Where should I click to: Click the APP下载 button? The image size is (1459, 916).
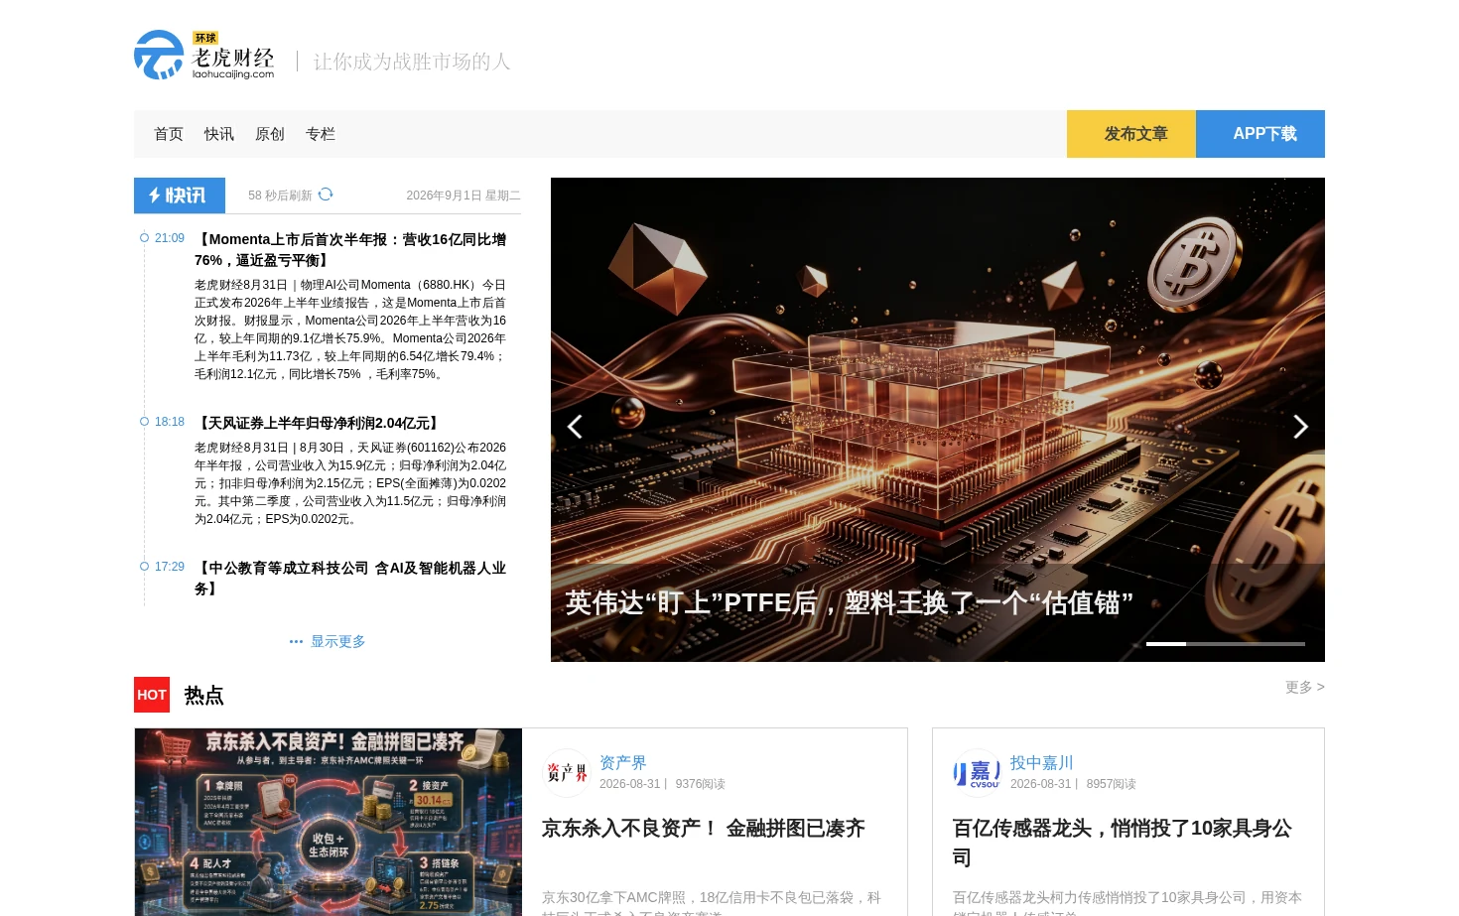tap(1260, 134)
